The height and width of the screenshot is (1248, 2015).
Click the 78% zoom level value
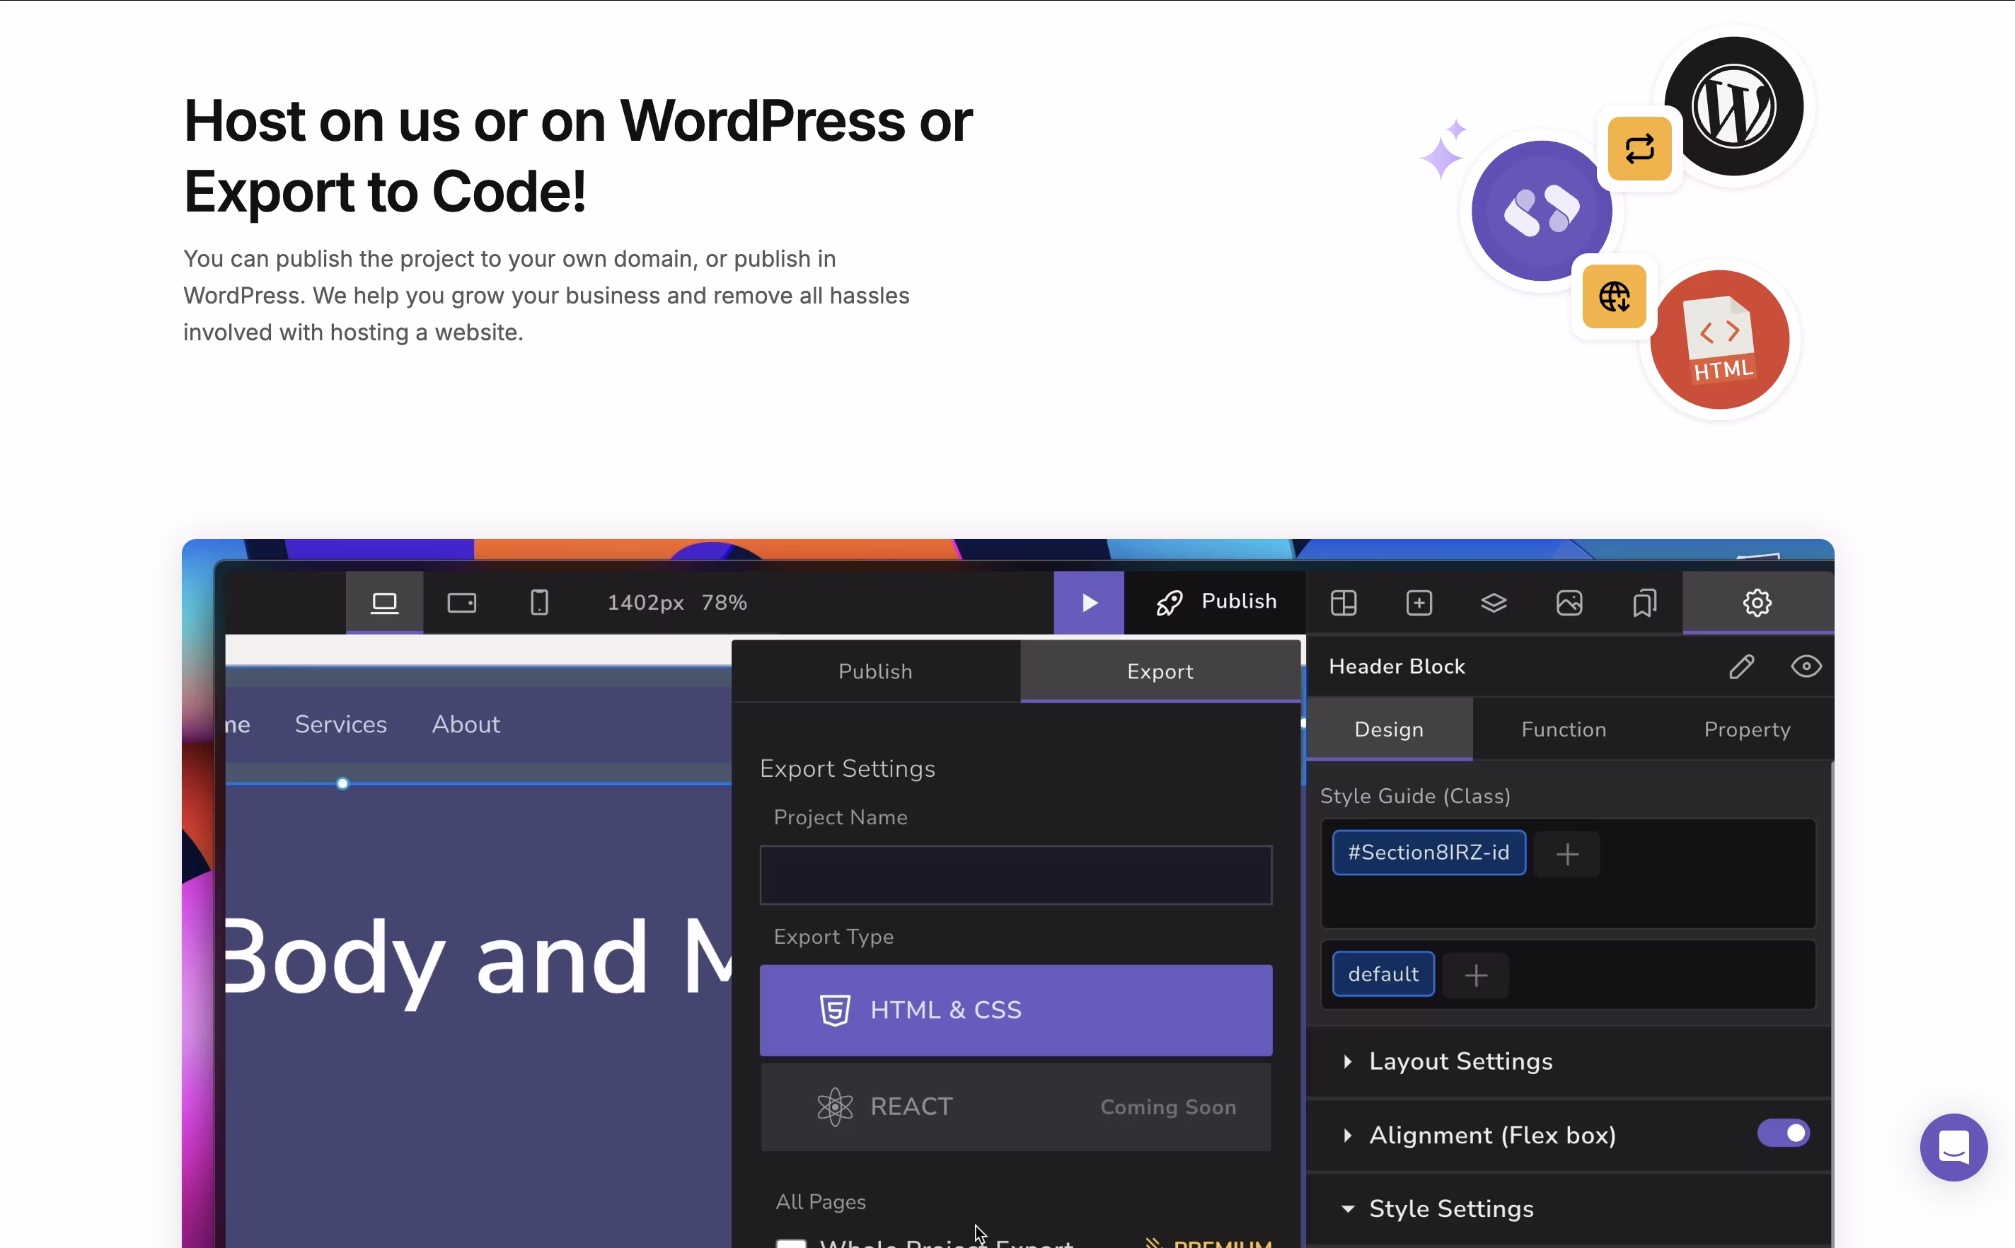pos(724,603)
